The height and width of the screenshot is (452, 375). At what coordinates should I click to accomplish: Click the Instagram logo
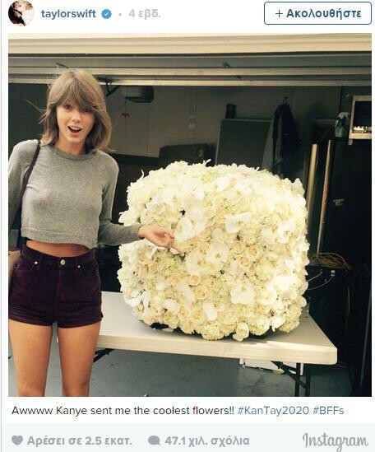(x=336, y=440)
